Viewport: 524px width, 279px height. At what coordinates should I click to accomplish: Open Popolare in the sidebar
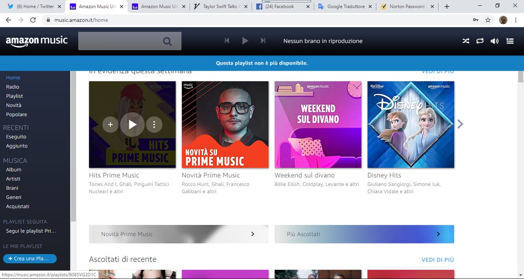pos(17,114)
